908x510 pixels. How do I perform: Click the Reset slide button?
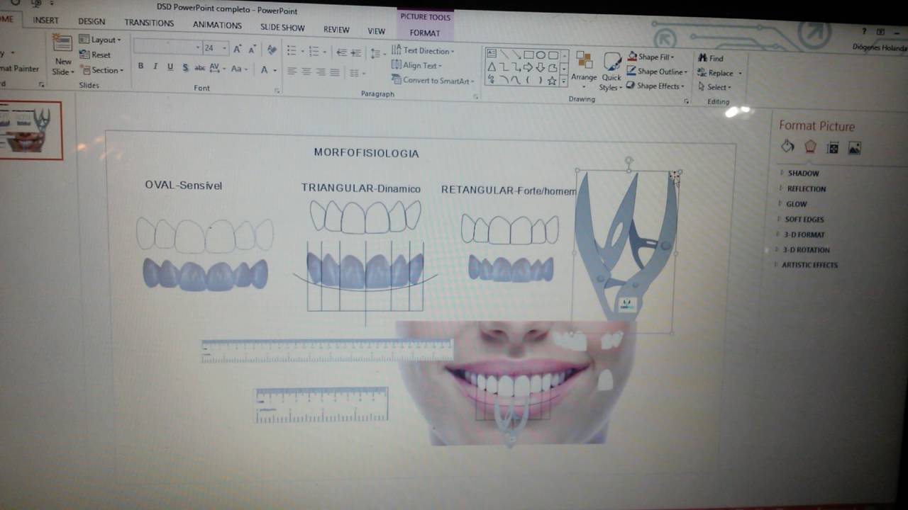pos(96,55)
